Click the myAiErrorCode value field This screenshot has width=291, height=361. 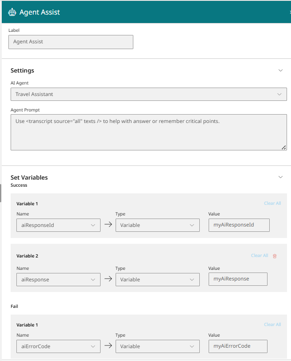tap(238, 346)
